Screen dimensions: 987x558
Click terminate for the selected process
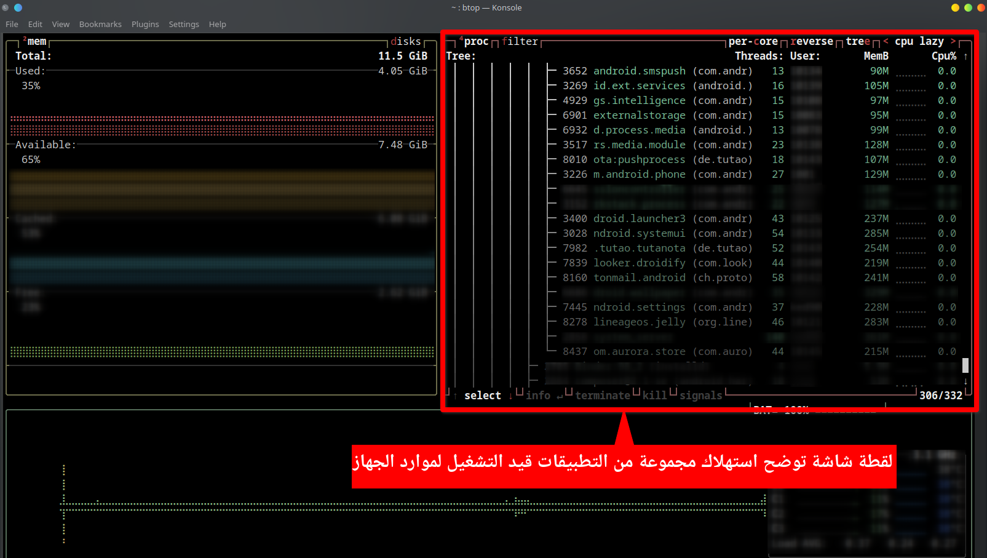click(x=603, y=396)
